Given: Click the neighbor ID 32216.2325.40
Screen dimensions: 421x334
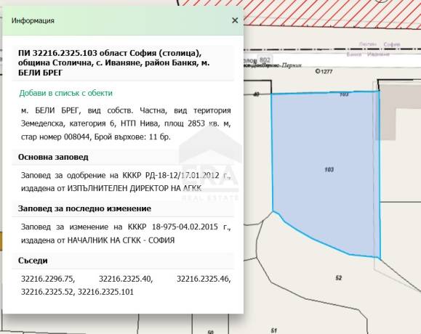Looking at the screenshot, I should point(126,279).
